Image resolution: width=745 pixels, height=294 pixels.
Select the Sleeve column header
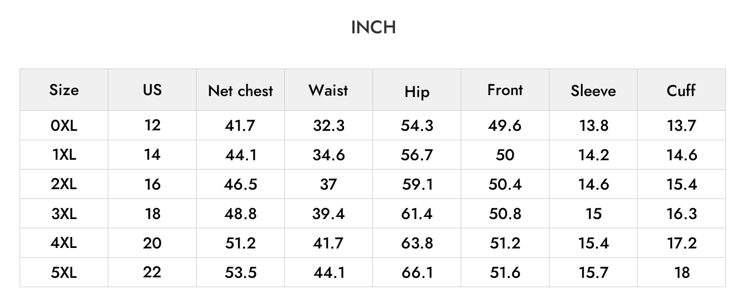pyautogui.click(x=593, y=91)
